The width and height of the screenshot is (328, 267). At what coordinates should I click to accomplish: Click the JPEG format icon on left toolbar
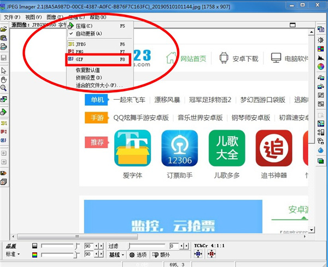[x=4, y=123]
